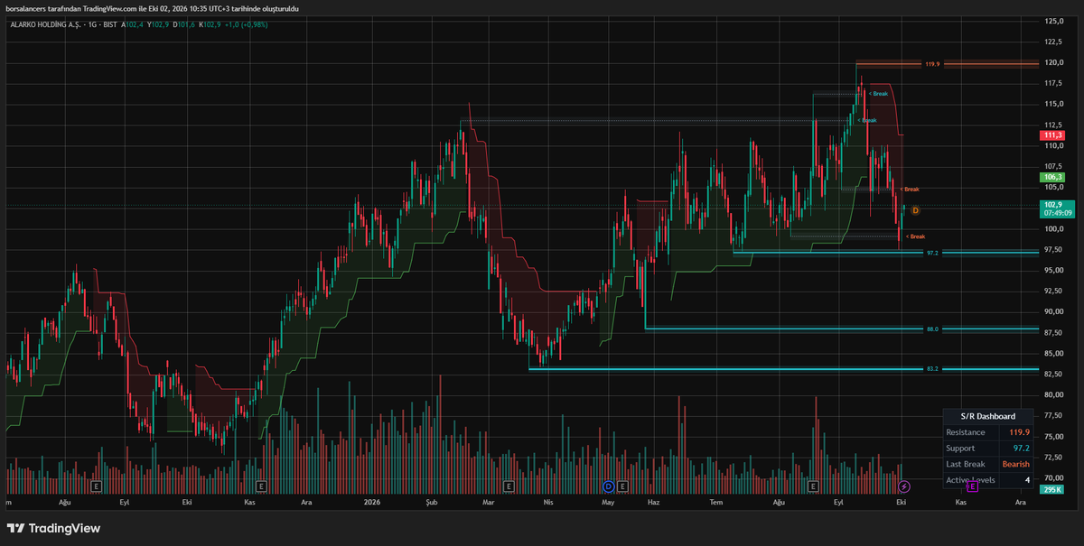The image size is (1084, 546).
Task: Click the blue dividend D marker
Action: coord(609,486)
